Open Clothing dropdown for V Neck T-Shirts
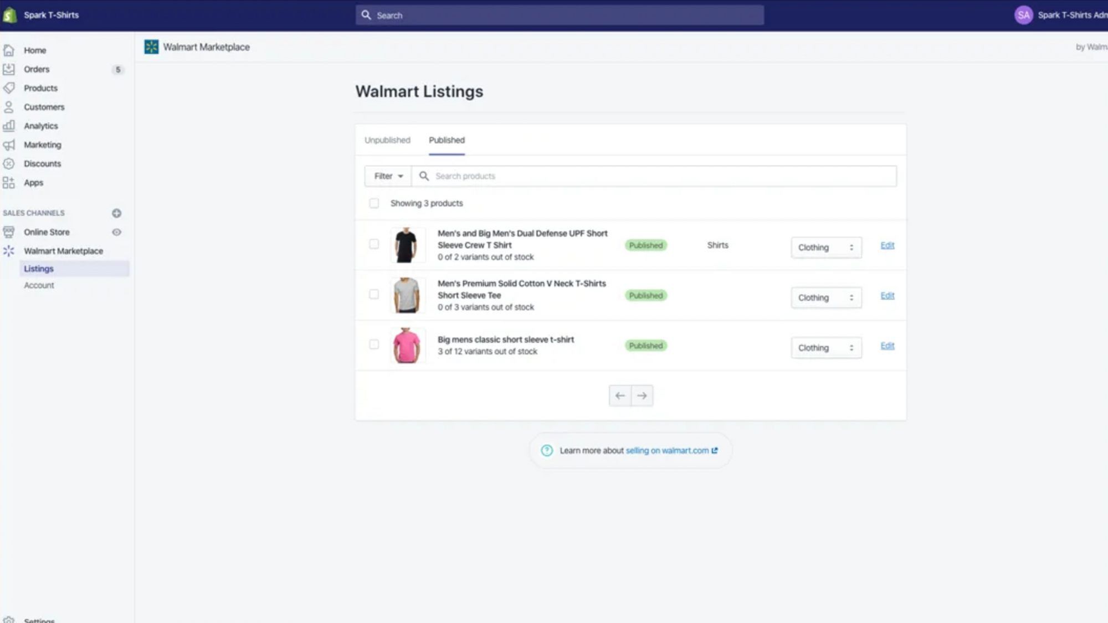Image resolution: width=1108 pixels, height=623 pixels. tap(826, 298)
